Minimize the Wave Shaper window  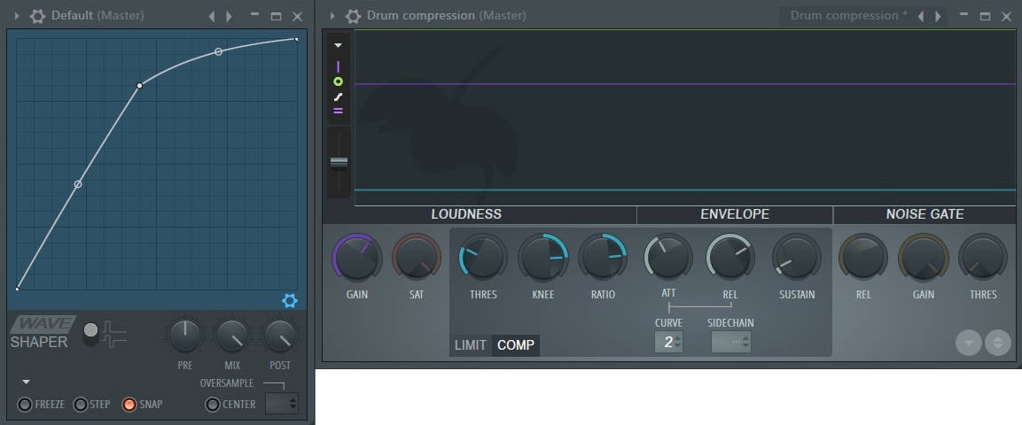click(x=255, y=14)
